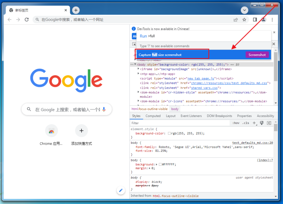
Task: Maximize the Chrome window
Action: click(x=262, y=5)
